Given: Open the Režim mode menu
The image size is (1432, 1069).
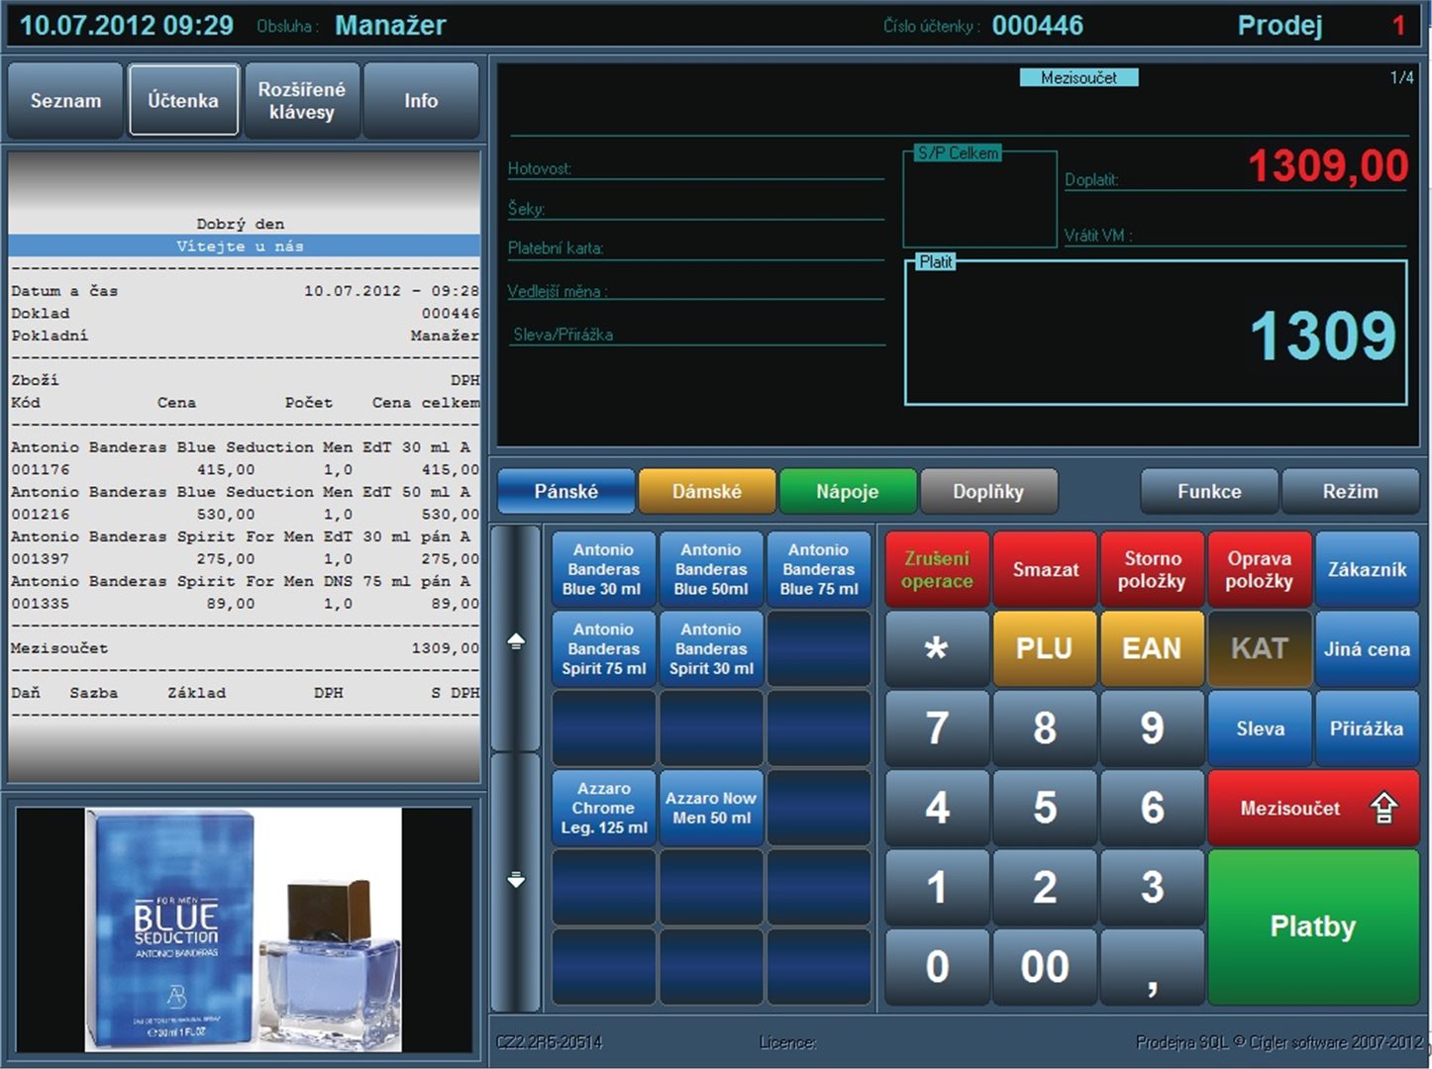Looking at the screenshot, I should coord(1349,492).
